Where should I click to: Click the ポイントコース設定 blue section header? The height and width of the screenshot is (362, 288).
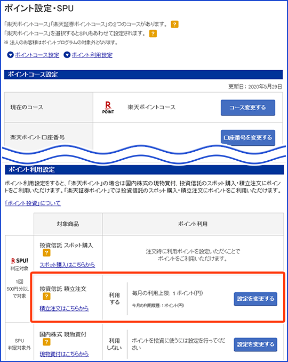(x=143, y=75)
